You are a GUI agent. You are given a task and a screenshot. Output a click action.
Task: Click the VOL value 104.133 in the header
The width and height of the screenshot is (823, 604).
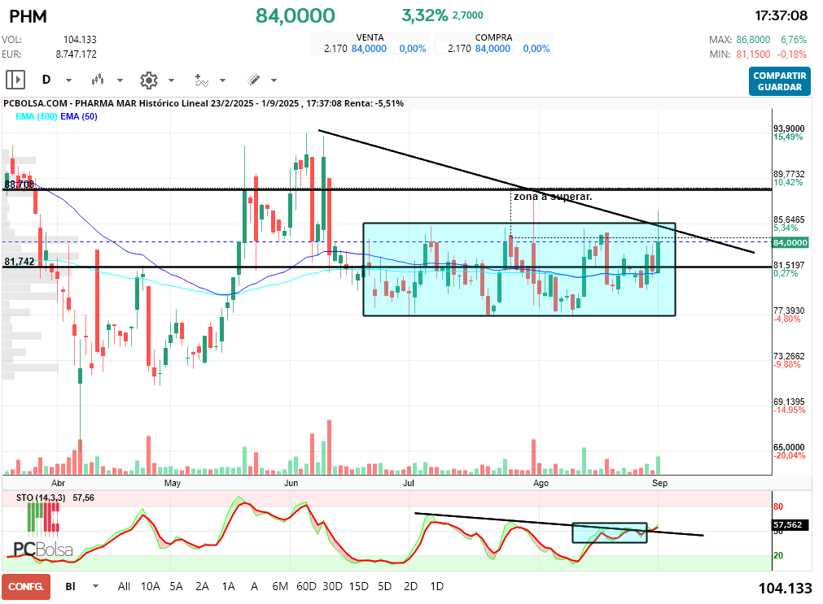point(80,39)
